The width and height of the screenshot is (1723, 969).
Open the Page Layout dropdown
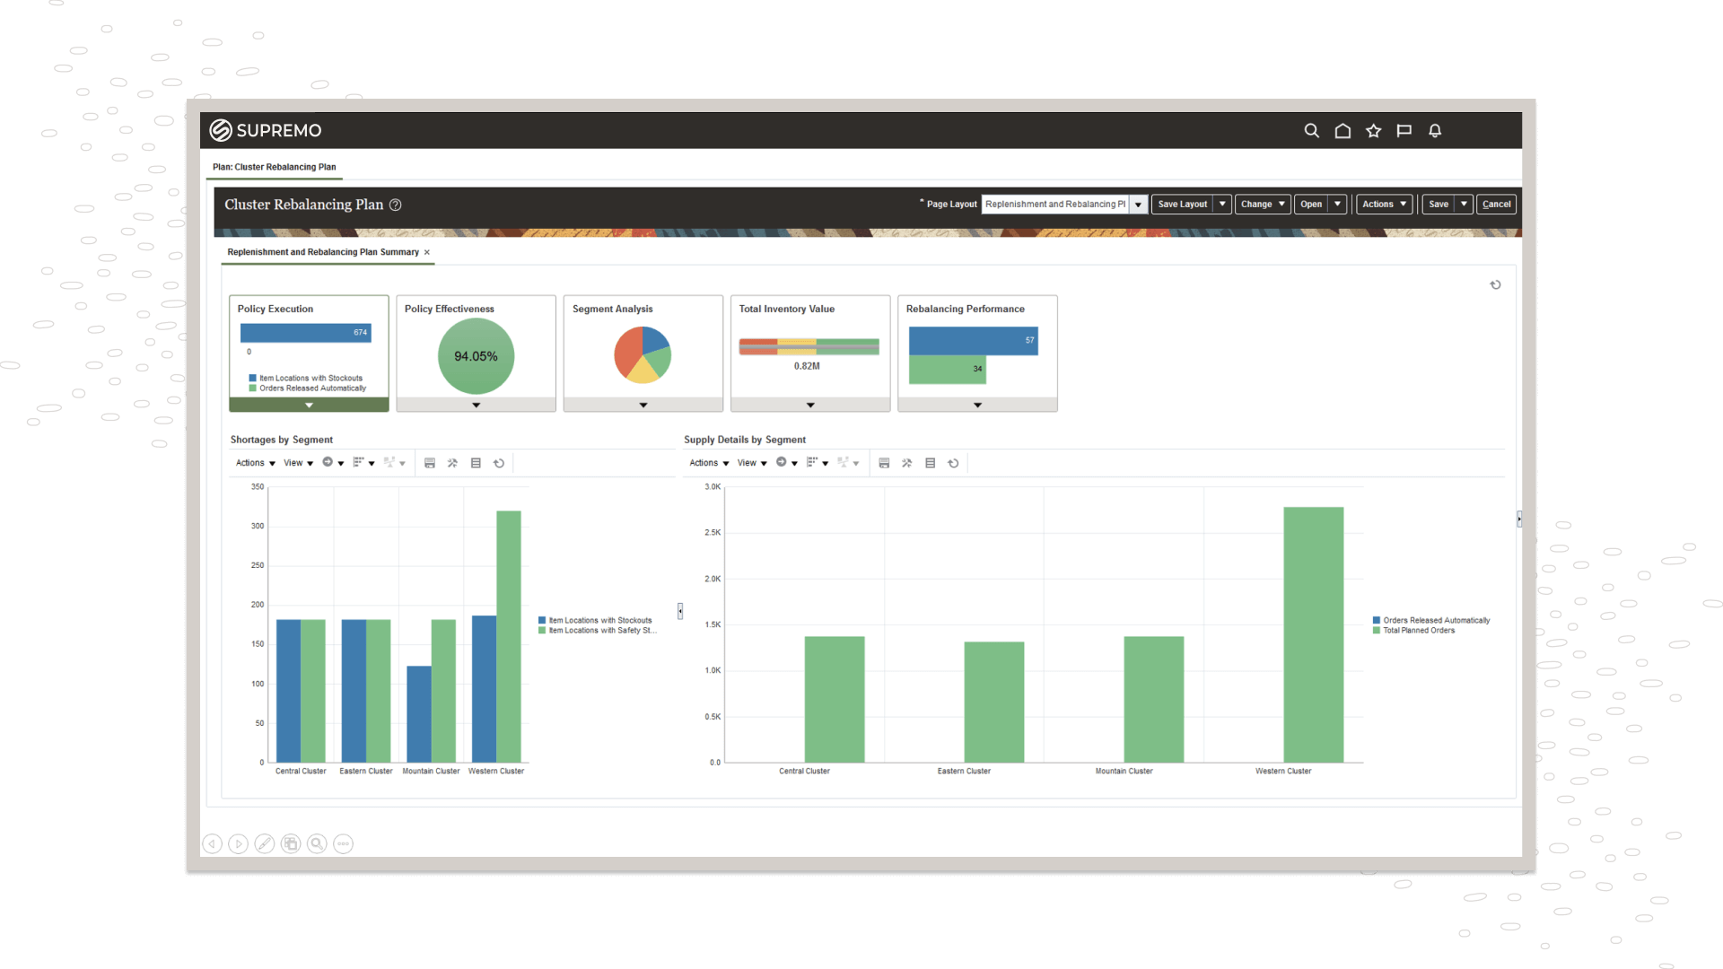1138,205
